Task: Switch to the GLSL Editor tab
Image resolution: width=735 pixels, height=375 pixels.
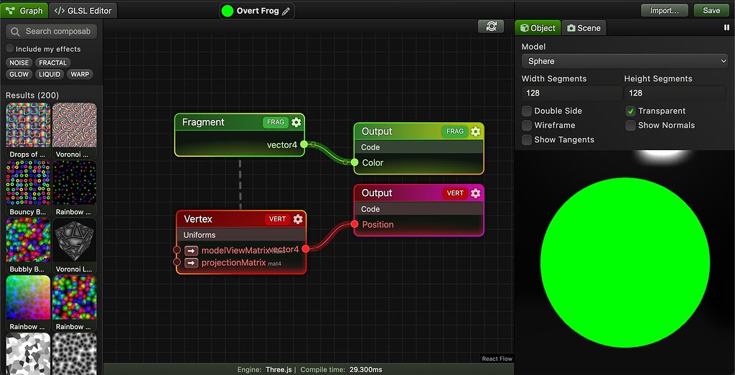Action: tap(83, 10)
